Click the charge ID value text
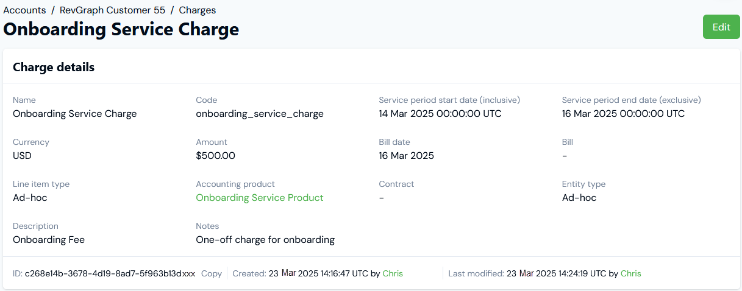Viewport: 742px width, 291px height. [110, 274]
